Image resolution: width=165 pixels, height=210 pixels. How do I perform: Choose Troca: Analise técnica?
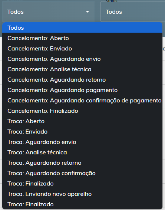(x=82, y=152)
